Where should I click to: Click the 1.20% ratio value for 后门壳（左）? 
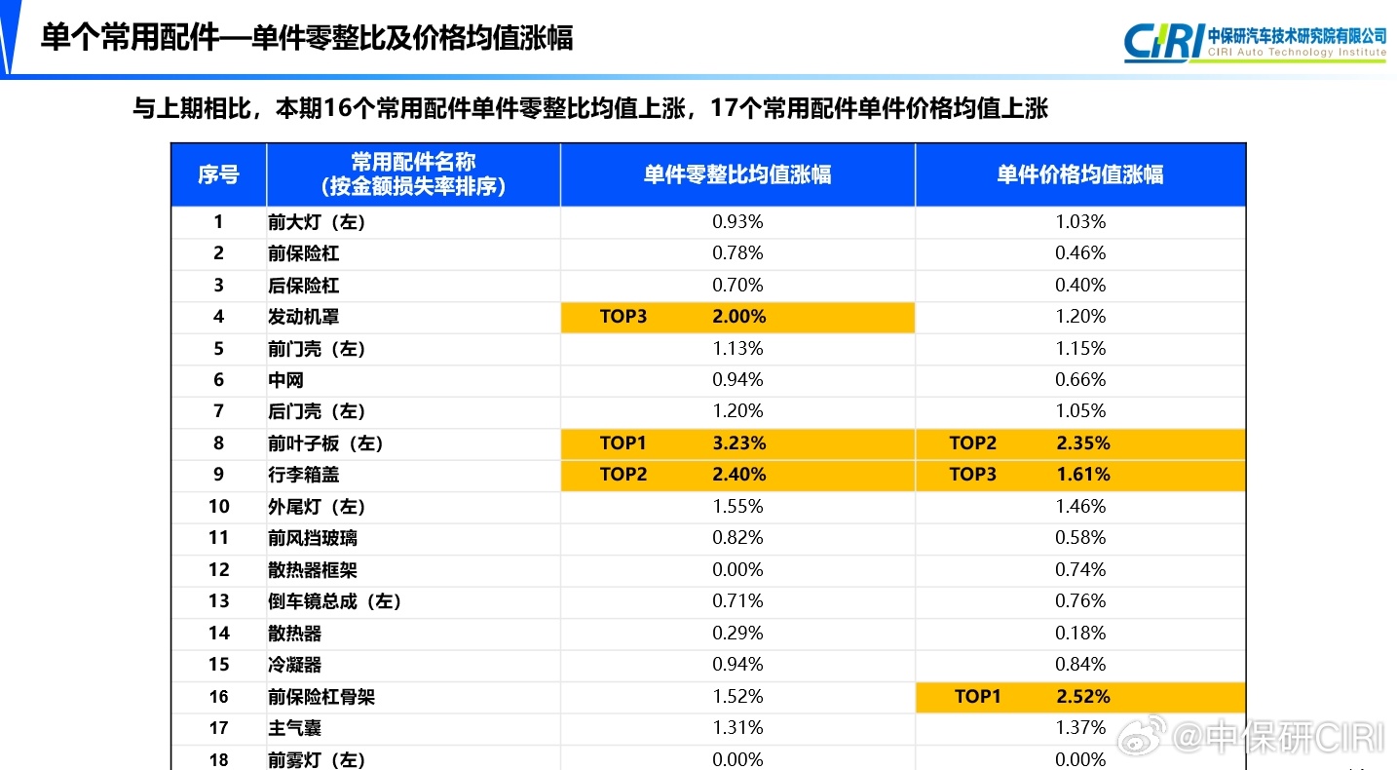pyautogui.click(x=737, y=411)
